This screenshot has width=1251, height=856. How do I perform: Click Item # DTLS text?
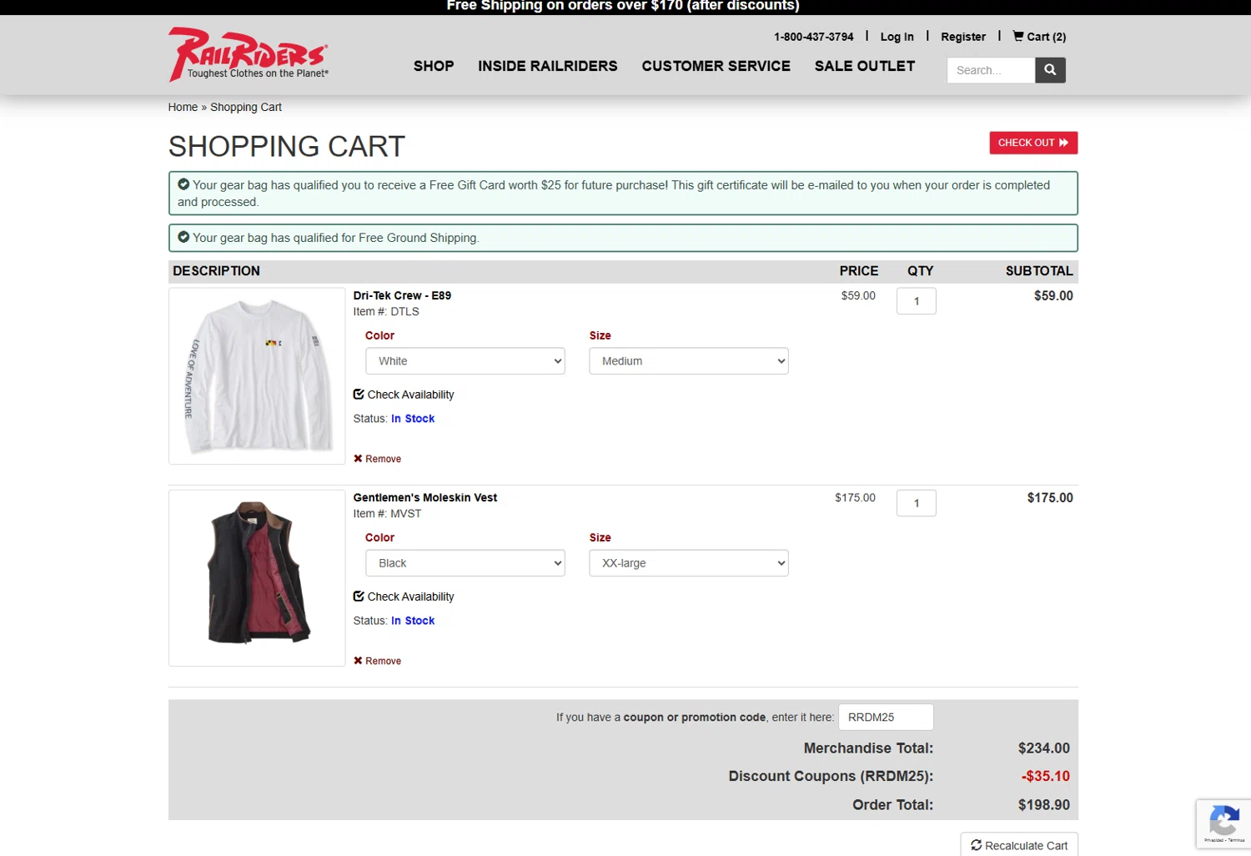[386, 311]
